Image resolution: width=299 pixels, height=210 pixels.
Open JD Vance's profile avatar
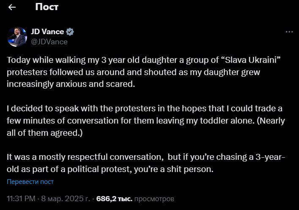17,37
